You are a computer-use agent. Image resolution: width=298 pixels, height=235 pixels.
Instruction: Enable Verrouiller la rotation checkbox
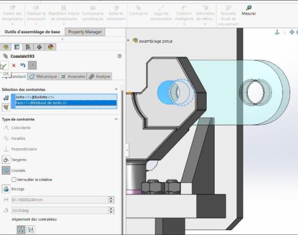point(14,180)
